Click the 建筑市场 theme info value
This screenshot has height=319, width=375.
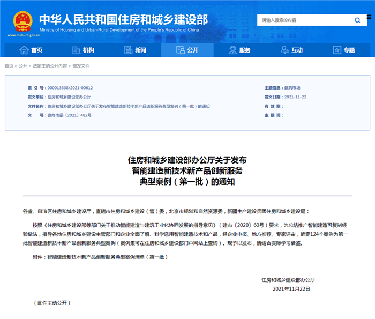point(292,88)
